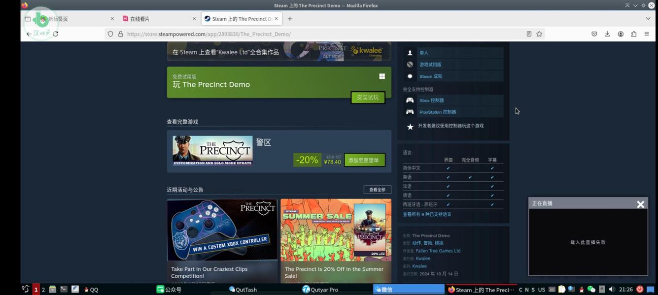658x295 pixels.
Task: Open the 查看所有 9 种已支持语言 link
Action: (x=427, y=214)
